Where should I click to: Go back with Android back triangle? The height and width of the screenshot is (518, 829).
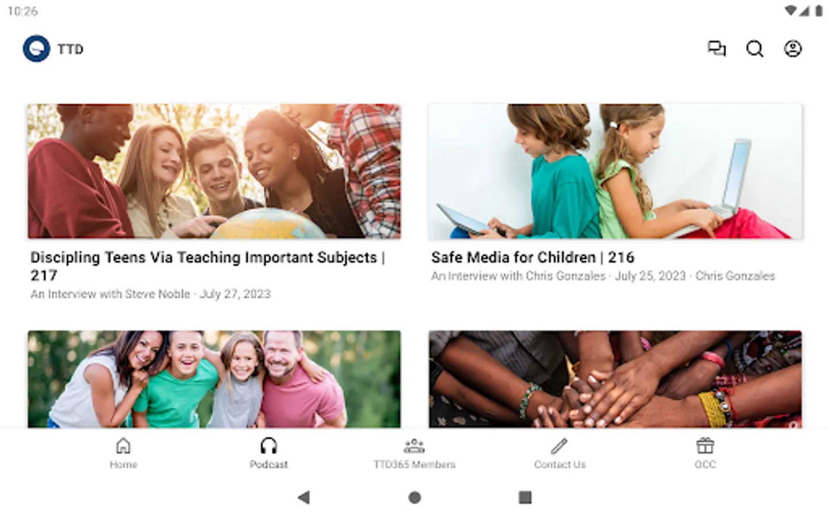[x=304, y=497]
